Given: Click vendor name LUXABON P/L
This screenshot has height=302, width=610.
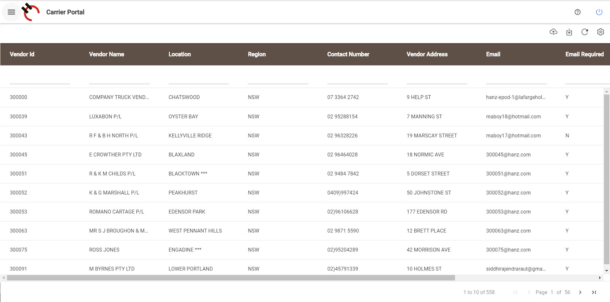Looking at the screenshot, I should coord(105,117).
